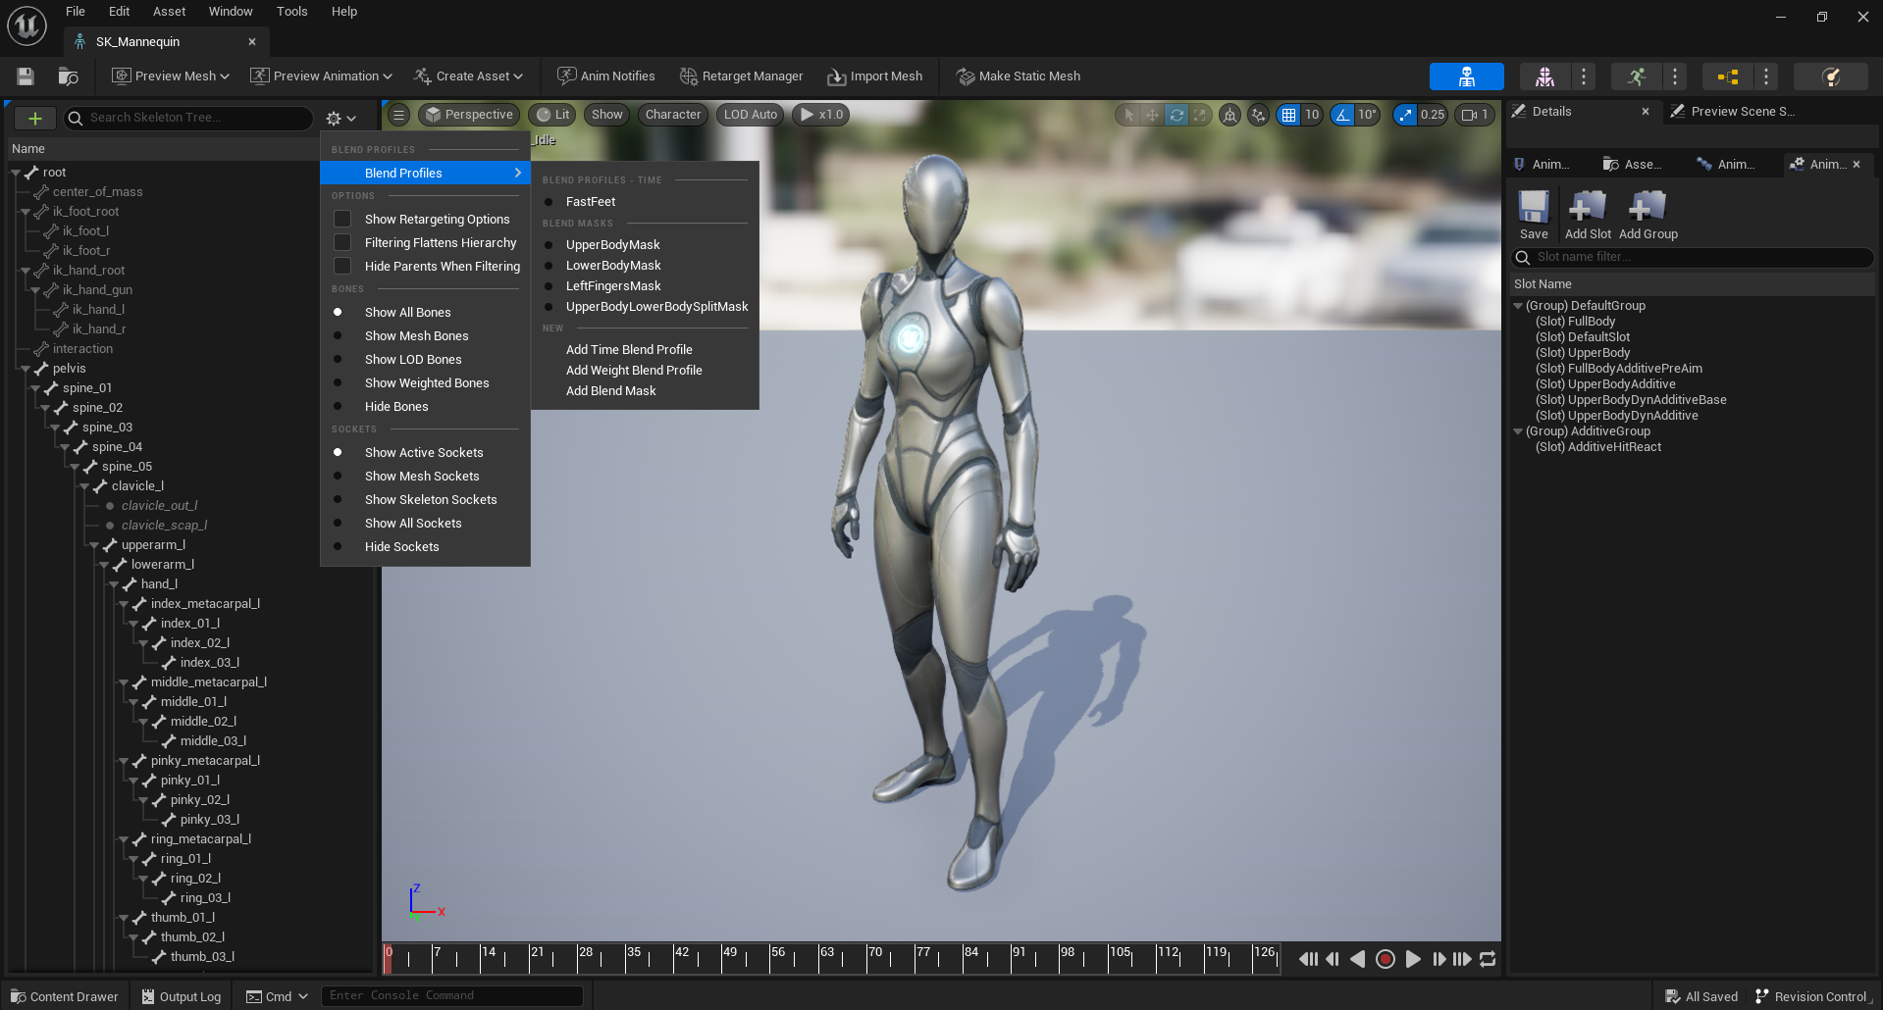Open the Perspective view dropdown

pyautogui.click(x=469, y=115)
